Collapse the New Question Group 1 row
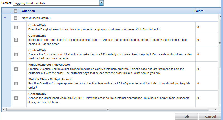 tap(5, 18)
